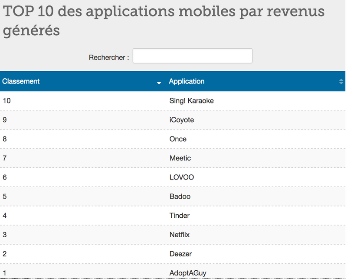Viewport: 347px width, 279px height.
Task: Click the Application column sort arrows icon
Action: pyautogui.click(x=341, y=81)
